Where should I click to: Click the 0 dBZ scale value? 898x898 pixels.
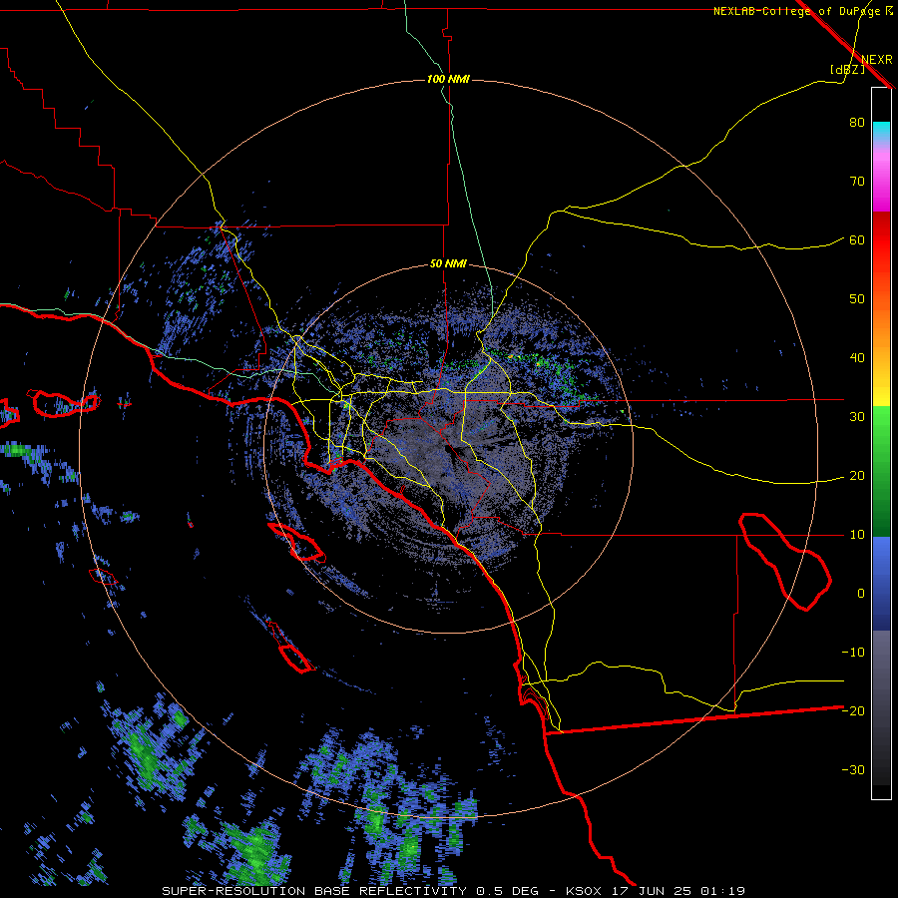[x=861, y=594]
